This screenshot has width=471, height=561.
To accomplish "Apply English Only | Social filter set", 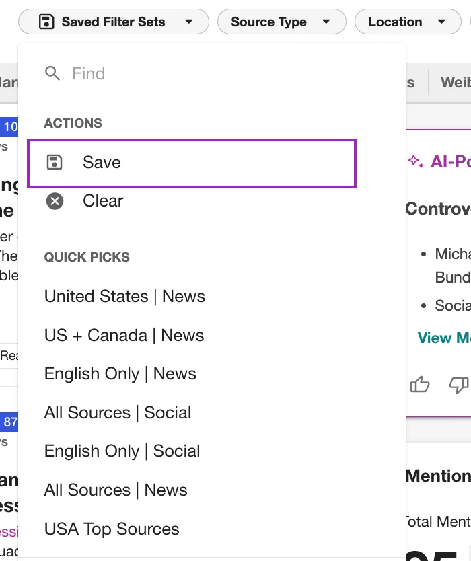I will pyautogui.click(x=122, y=451).
